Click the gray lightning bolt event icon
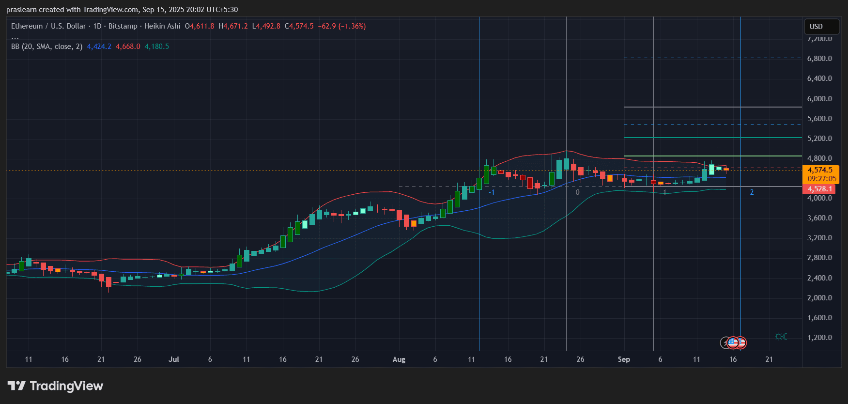Screen dimensions: 848x404 point(725,343)
